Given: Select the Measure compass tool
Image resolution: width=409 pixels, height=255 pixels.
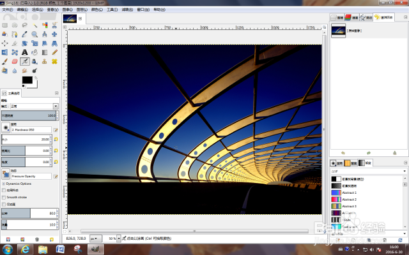Looking at the screenshot, I should [45, 34].
